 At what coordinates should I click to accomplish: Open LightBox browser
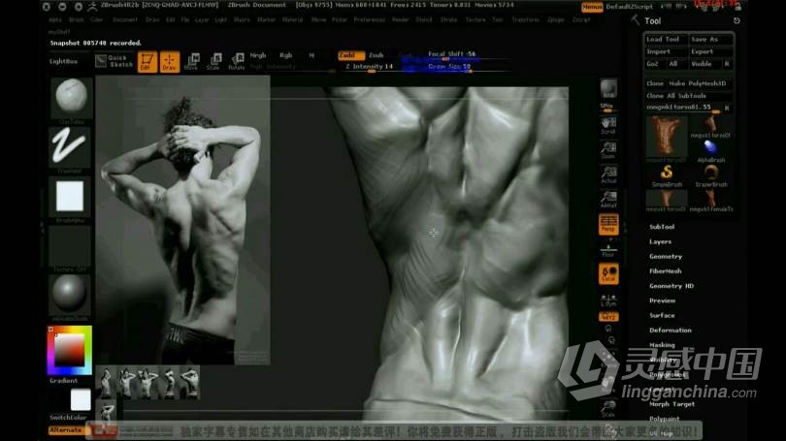tap(64, 62)
